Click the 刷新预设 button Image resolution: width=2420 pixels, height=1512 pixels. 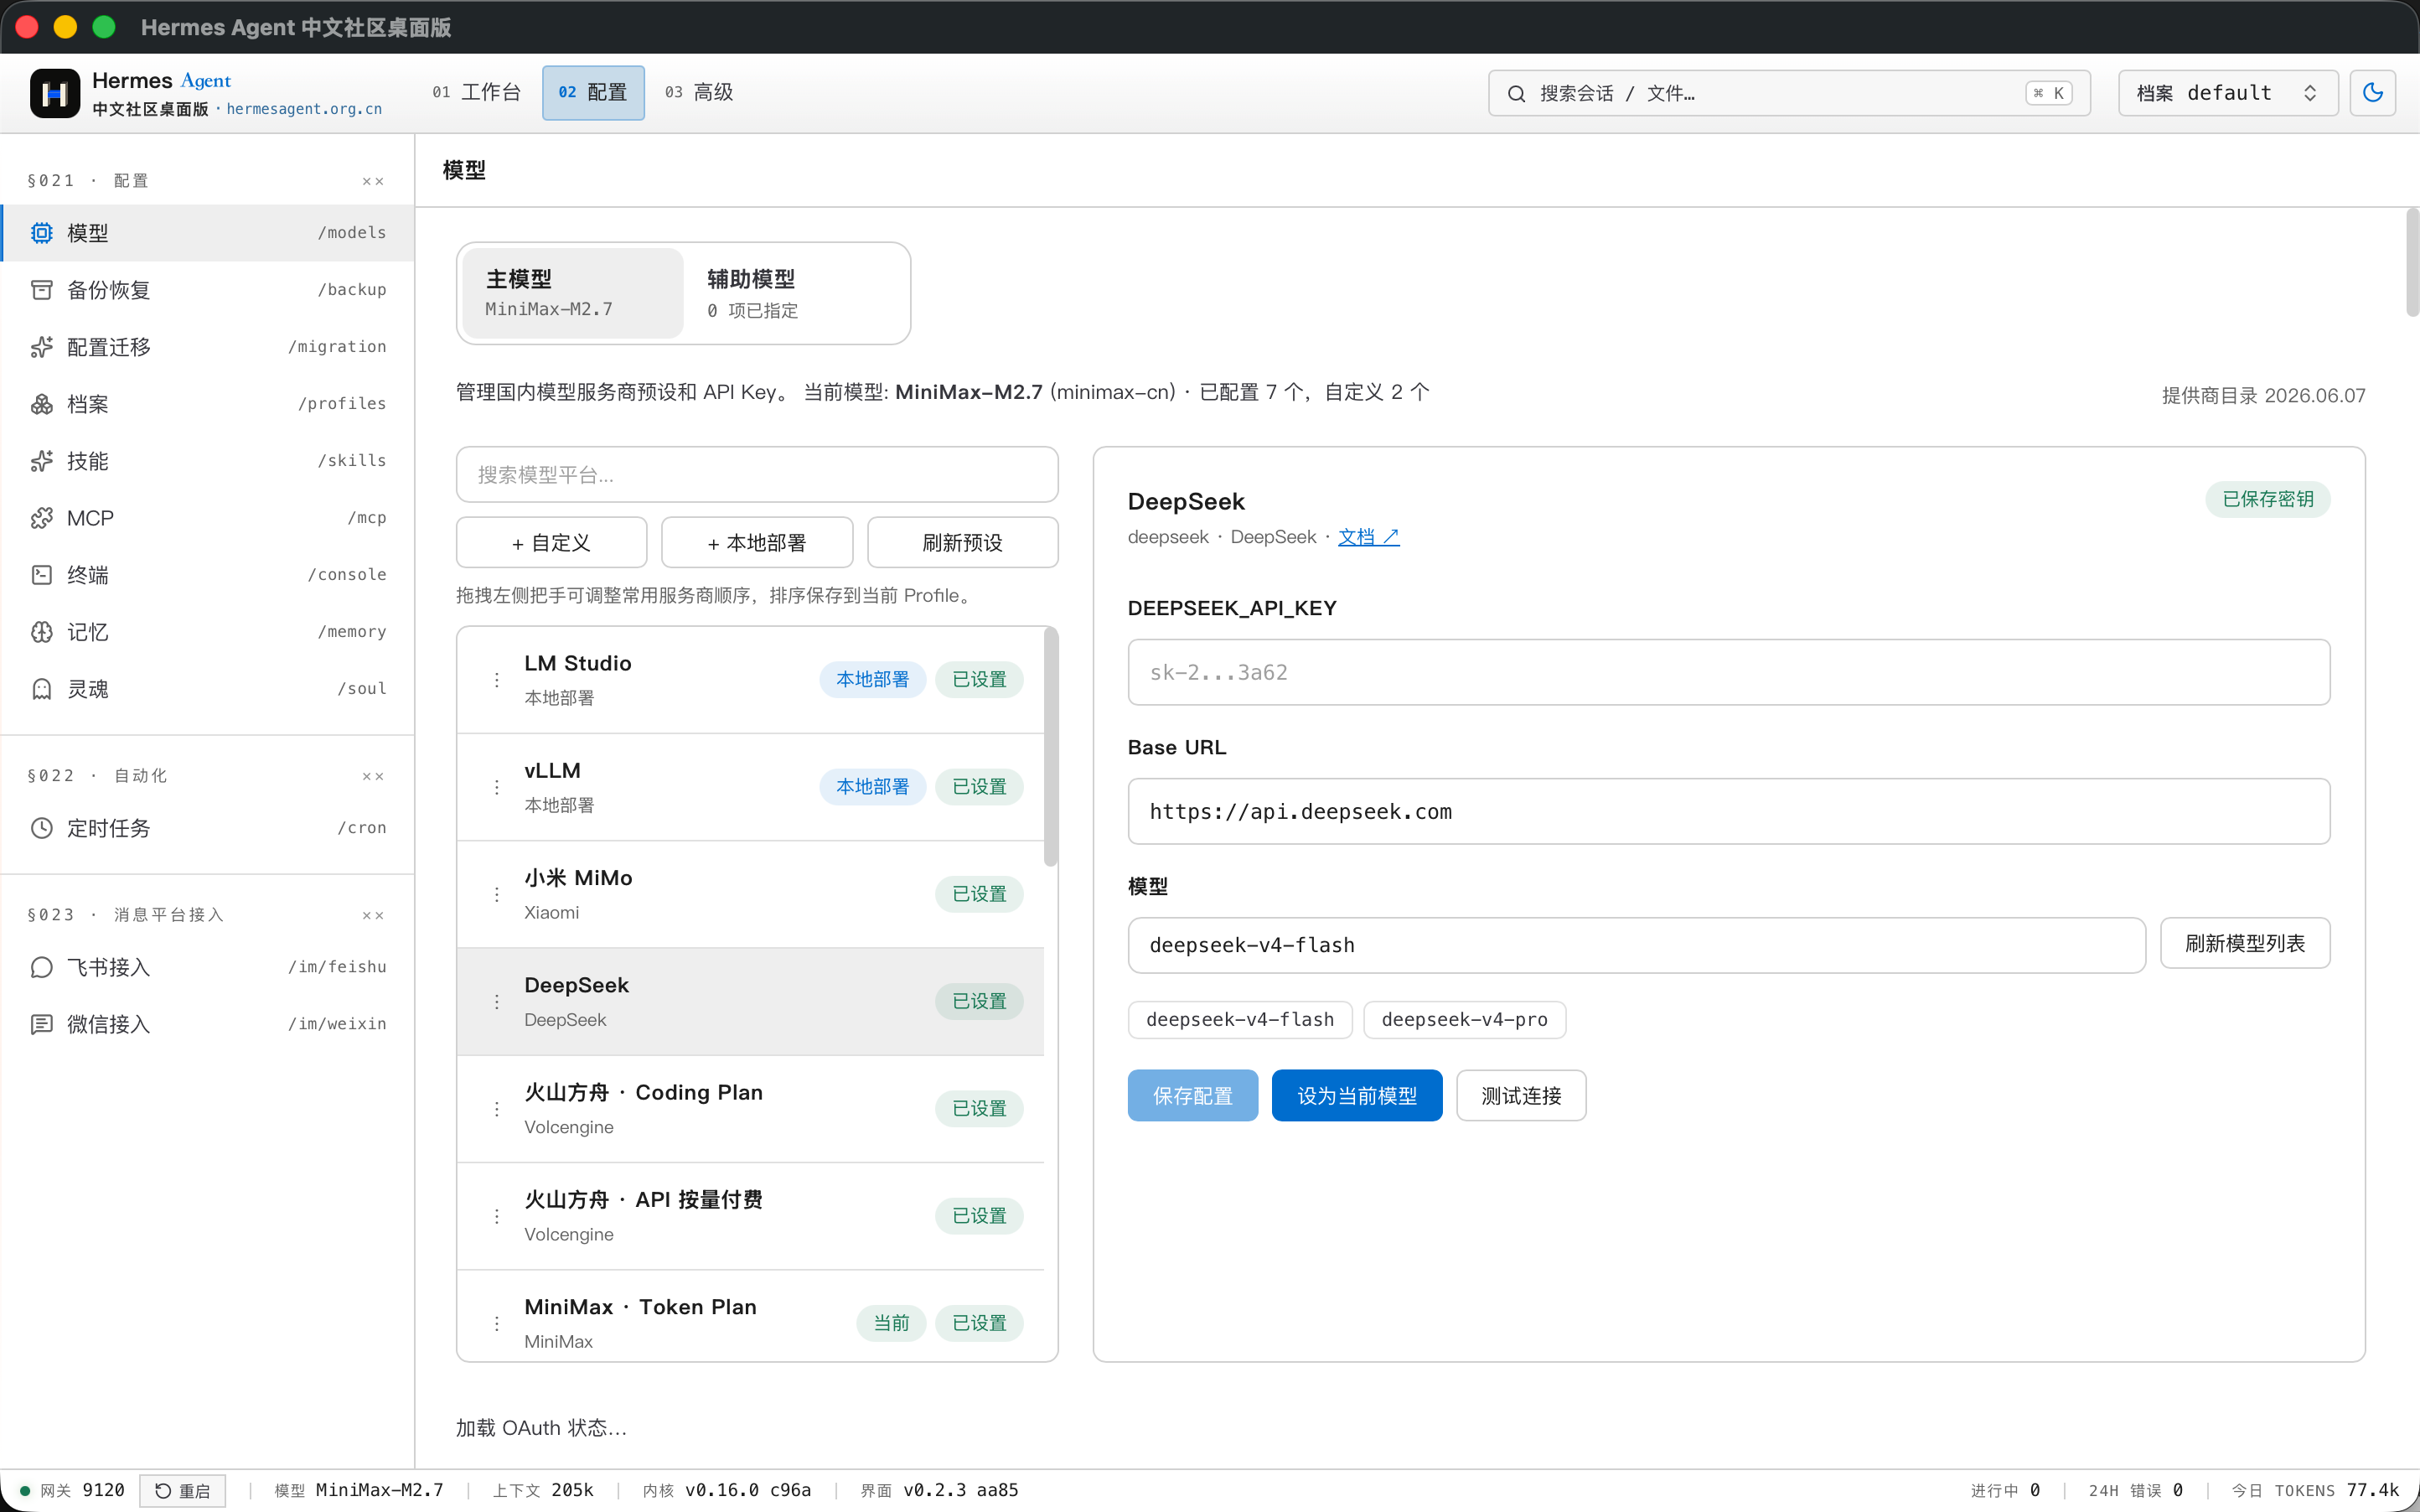point(963,543)
